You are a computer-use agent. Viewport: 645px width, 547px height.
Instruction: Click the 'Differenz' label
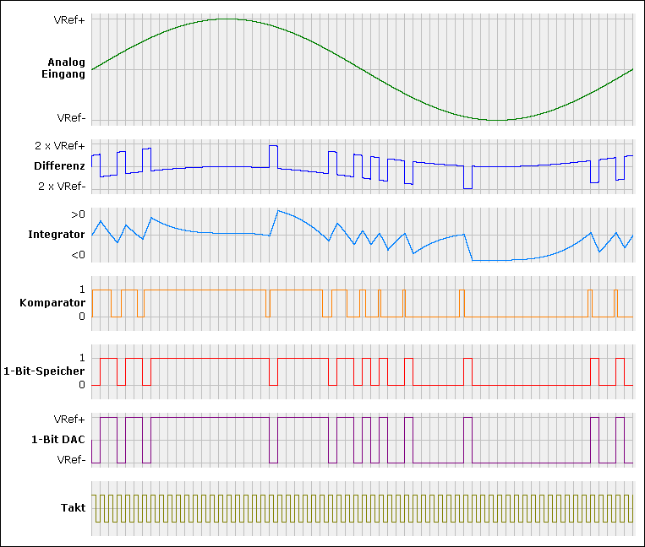60,166
